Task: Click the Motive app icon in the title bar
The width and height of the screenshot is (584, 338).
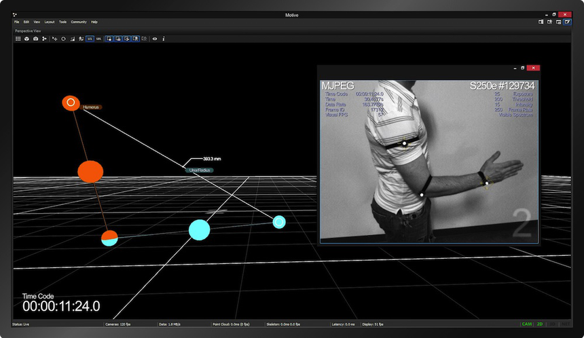Action: pos(14,15)
